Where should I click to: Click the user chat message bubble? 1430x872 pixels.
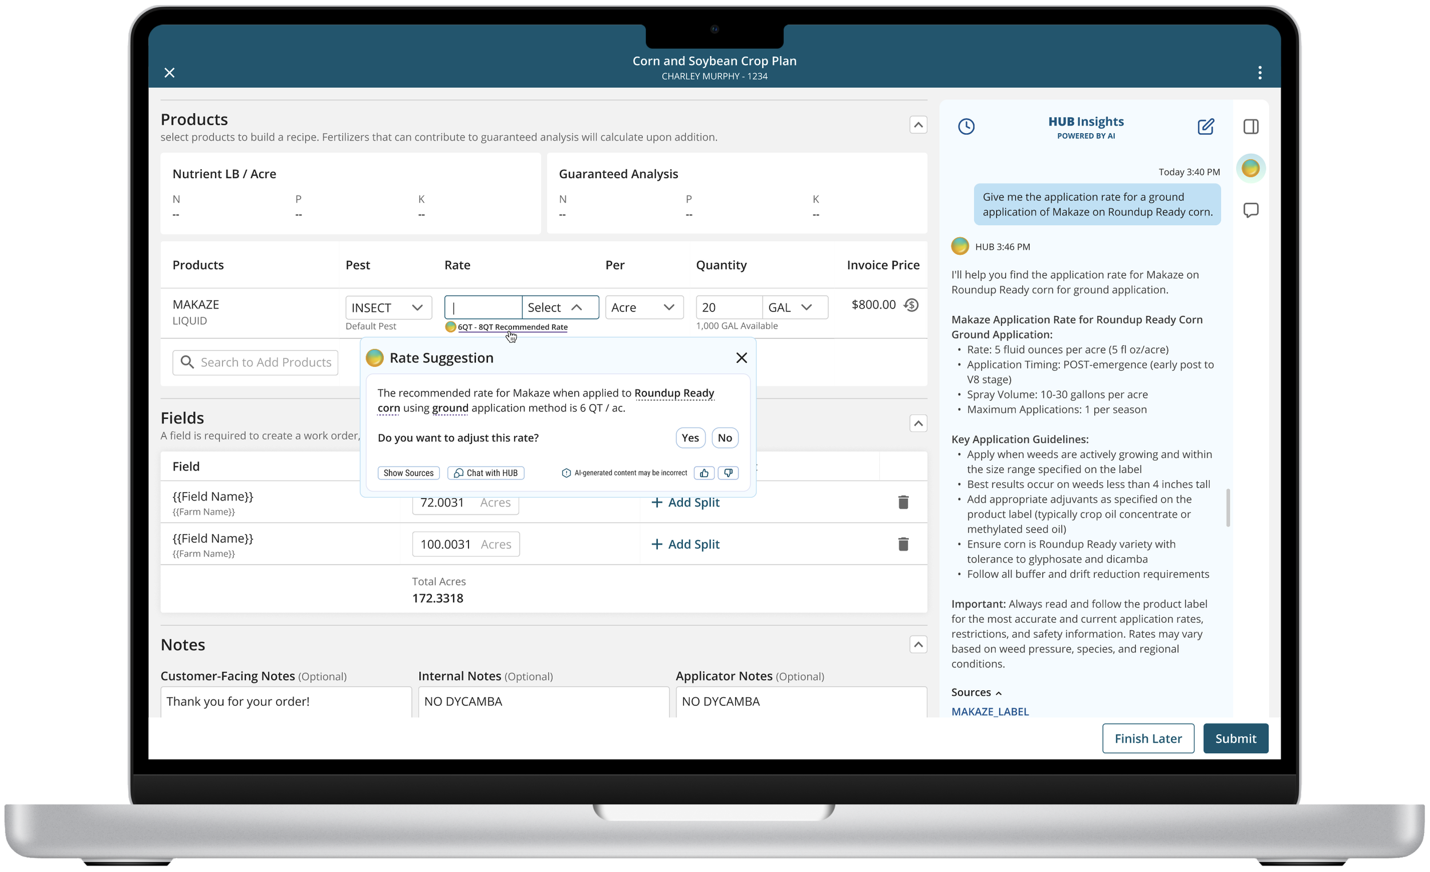point(1097,204)
